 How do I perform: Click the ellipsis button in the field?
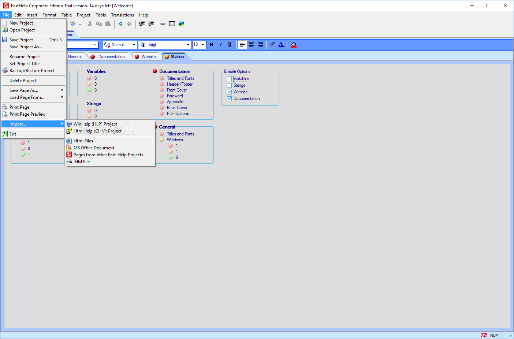(94, 45)
